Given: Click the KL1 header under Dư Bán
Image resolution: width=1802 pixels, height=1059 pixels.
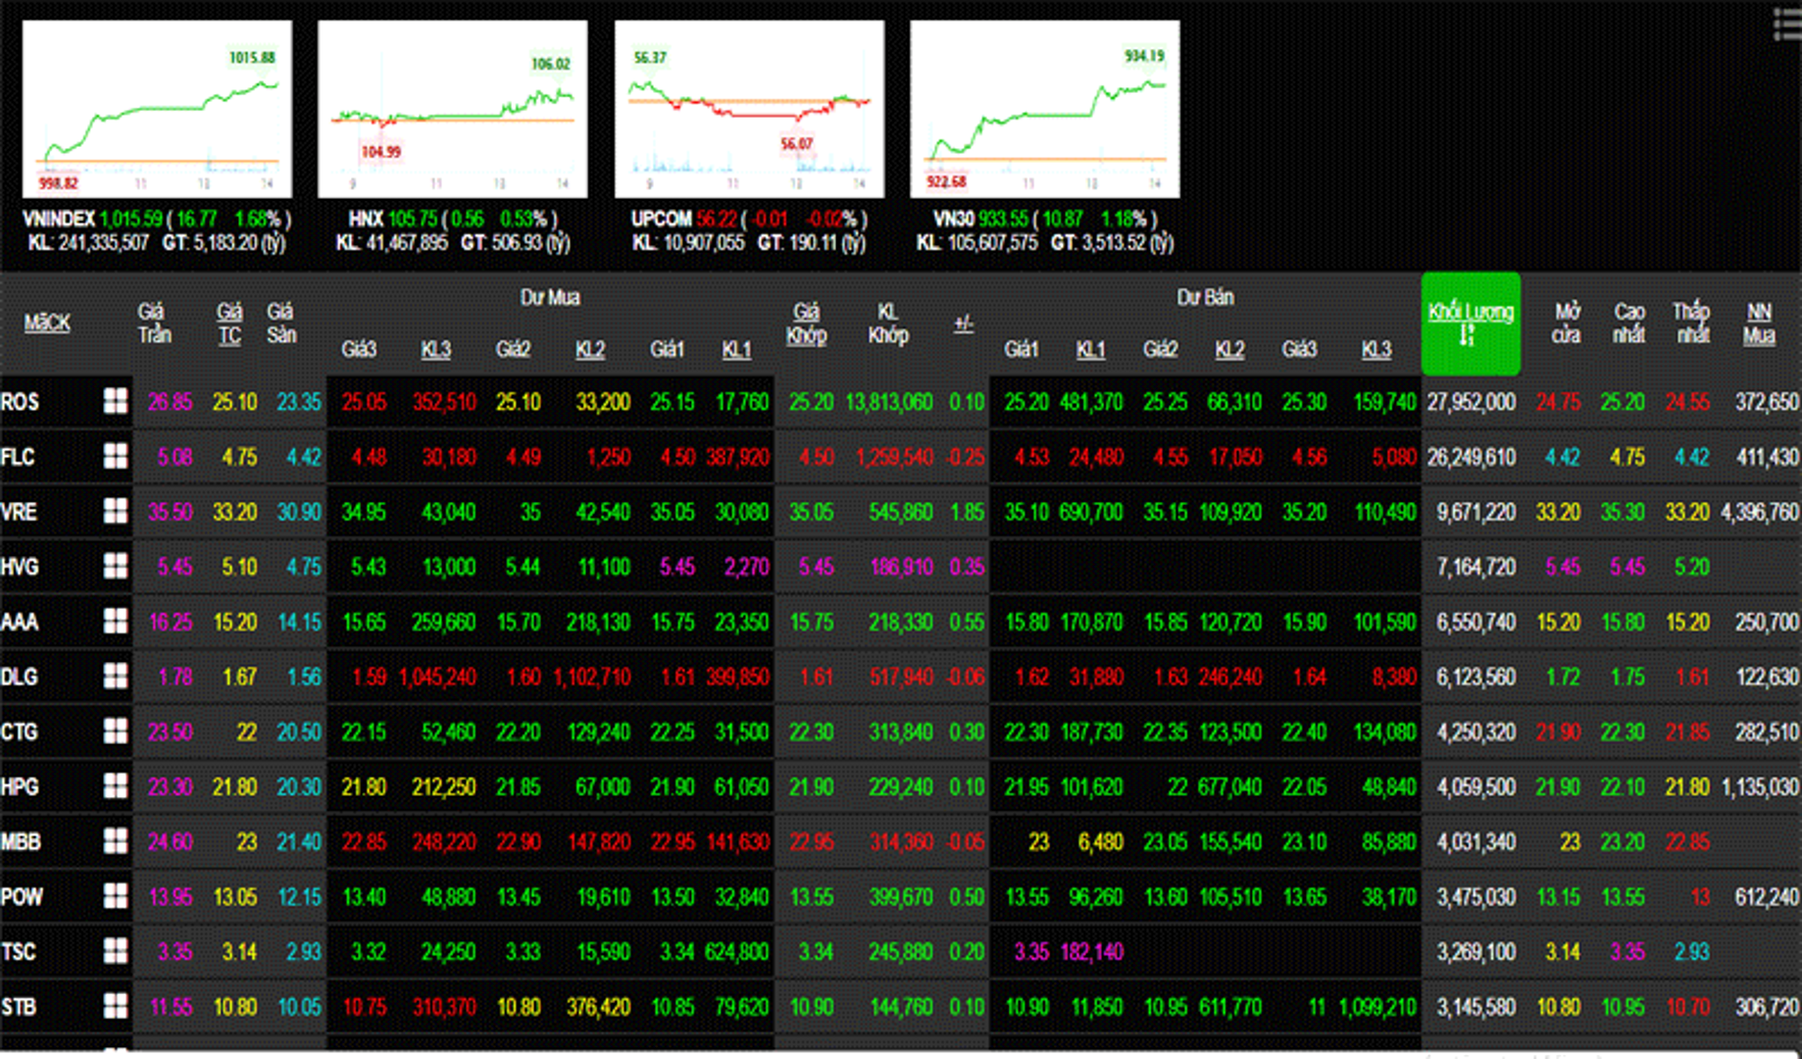Looking at the screenshot, I should click(1090, 349).
